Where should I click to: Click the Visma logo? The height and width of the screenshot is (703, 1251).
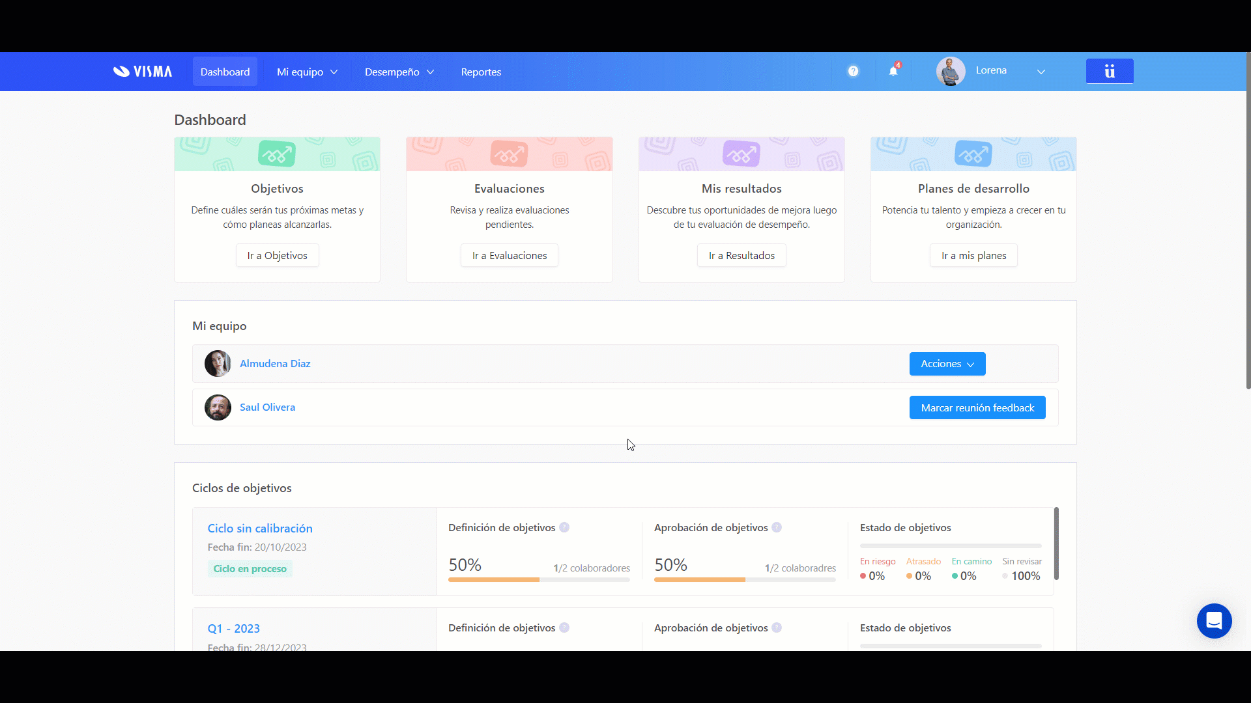143,72
